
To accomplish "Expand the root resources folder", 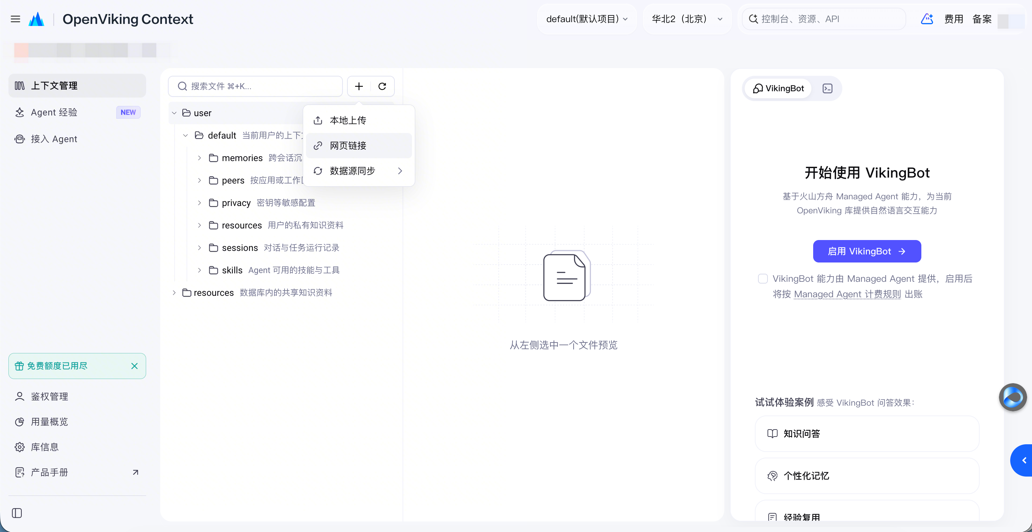I will pos(174,292).
